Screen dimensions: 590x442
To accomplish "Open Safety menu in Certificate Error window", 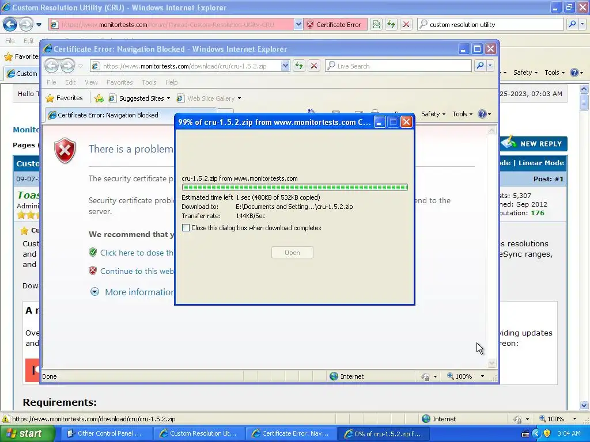I will (433, 114).
